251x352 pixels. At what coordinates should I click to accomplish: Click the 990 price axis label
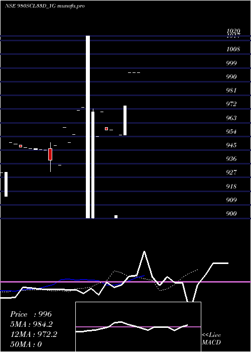(x=231, y=77)
